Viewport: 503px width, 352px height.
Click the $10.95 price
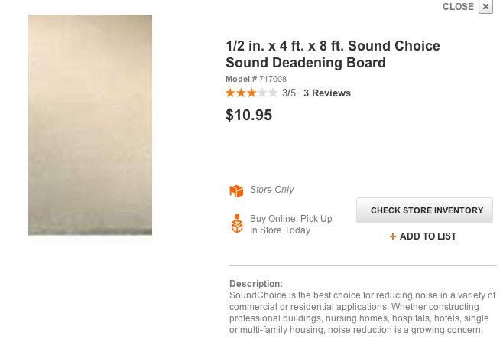(x=248, y=116)
